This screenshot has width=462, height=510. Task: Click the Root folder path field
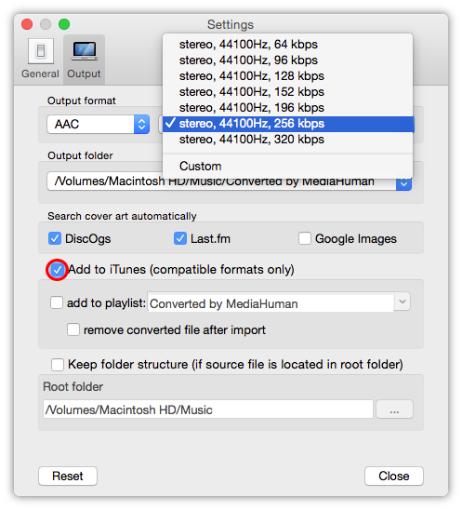(208, 409)
